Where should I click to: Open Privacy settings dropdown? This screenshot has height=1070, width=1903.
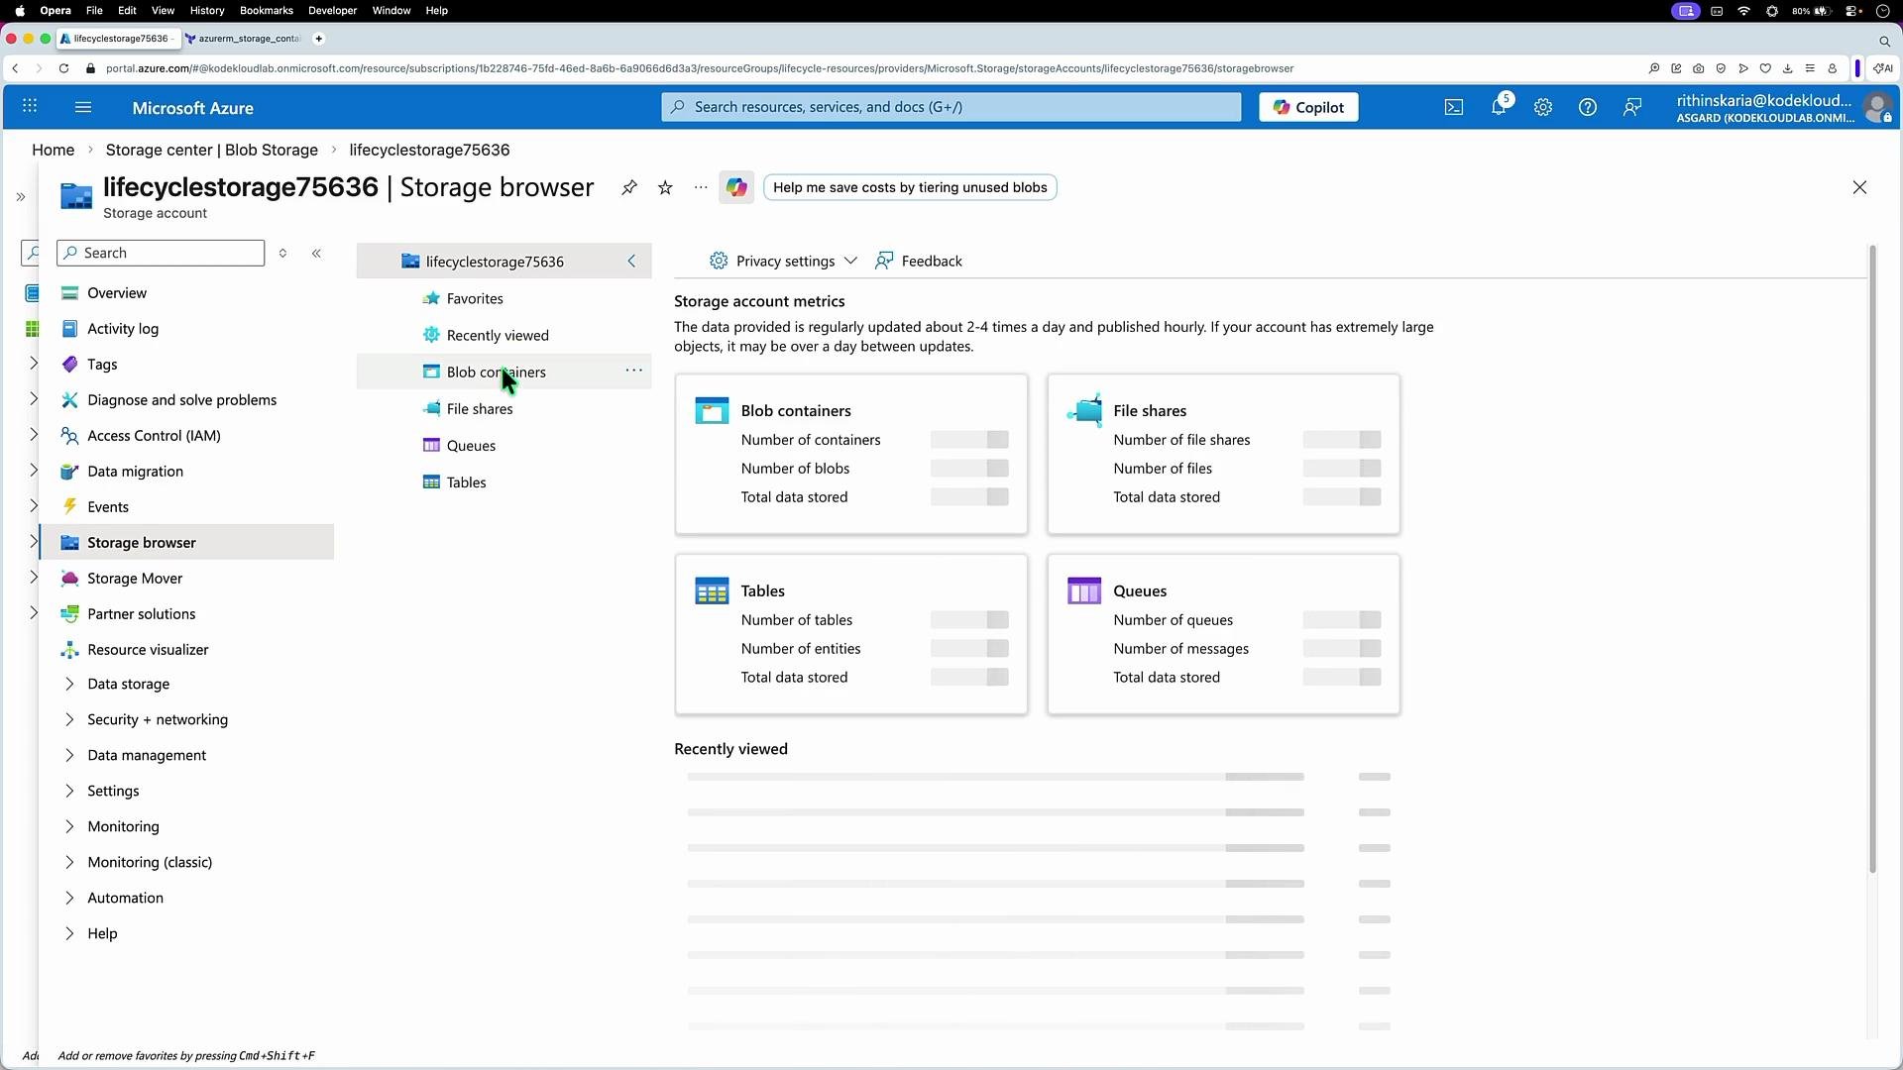pyautogui.click(x=783, y=261)
